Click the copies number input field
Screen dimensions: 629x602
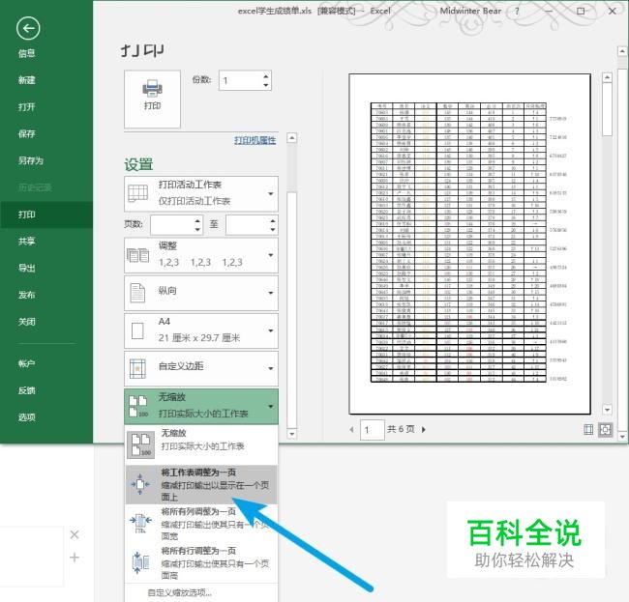[x=240, y=80]
